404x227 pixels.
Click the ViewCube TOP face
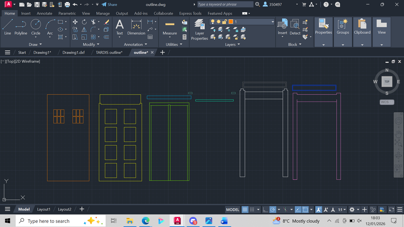[387, 82]
